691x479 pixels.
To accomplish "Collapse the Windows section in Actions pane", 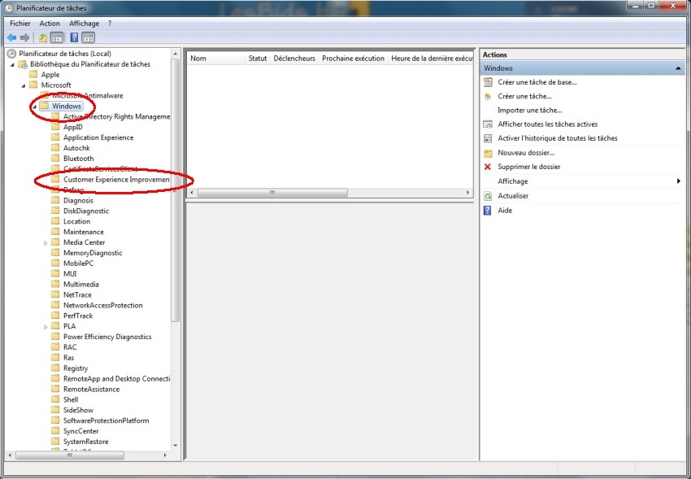I will click(678, 69).
